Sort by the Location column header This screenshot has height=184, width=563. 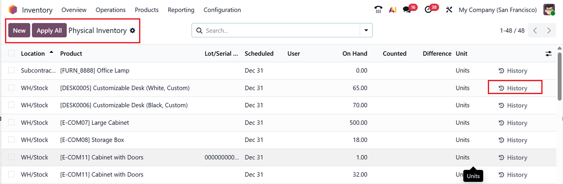[33, 53]
